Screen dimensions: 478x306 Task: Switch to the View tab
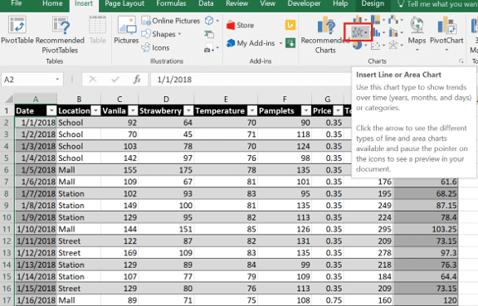268,3
